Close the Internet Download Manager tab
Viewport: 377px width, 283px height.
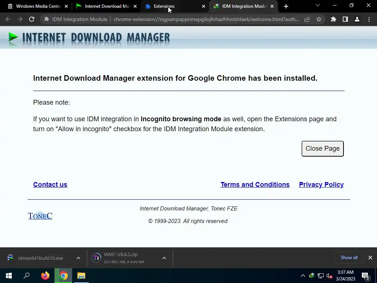[x=135, y=6]
